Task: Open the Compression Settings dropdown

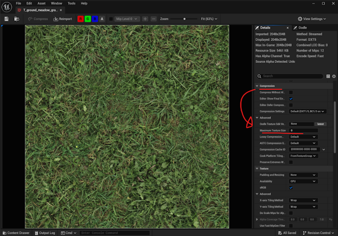Action: (x=307, y=111)
